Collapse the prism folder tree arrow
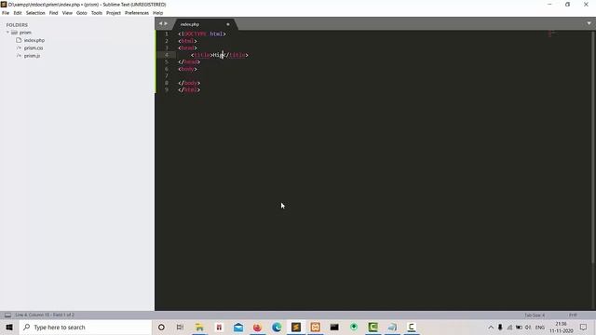 (7, 33)
